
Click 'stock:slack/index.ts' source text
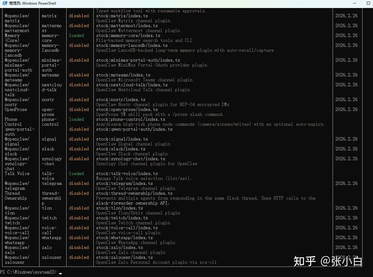coord(121,149)
